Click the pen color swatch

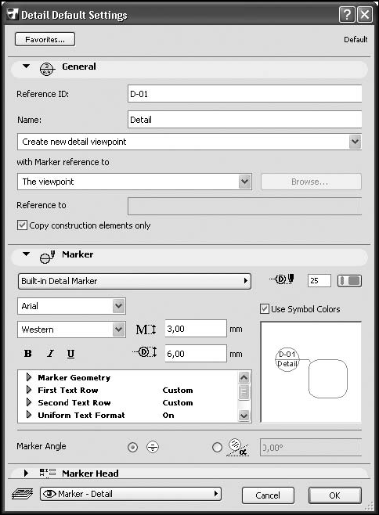pyautogui.click(x=350, y=281)
